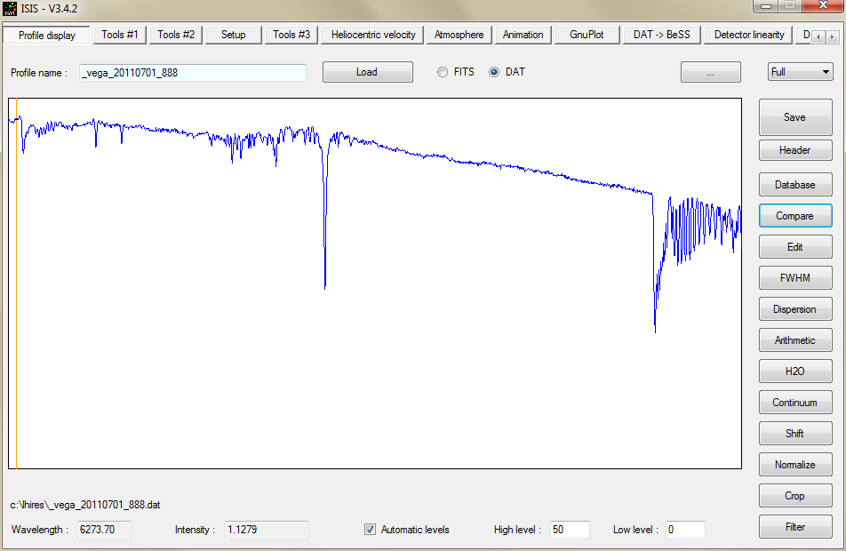Open the Atmosphere tab
The height and width of the screenshot is (551, 846).
coord(459,35)
